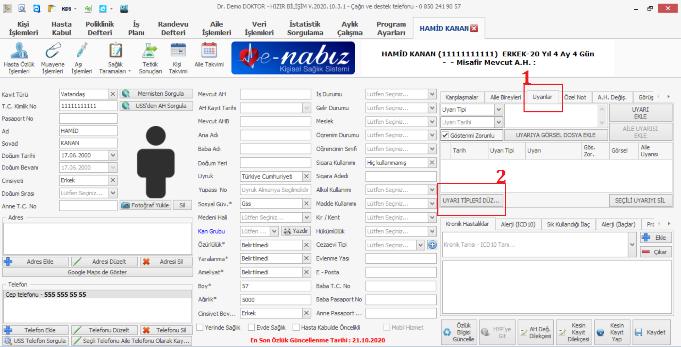
Task: Expand Doğum Sırası dropdown
Action: coord(113,193)
